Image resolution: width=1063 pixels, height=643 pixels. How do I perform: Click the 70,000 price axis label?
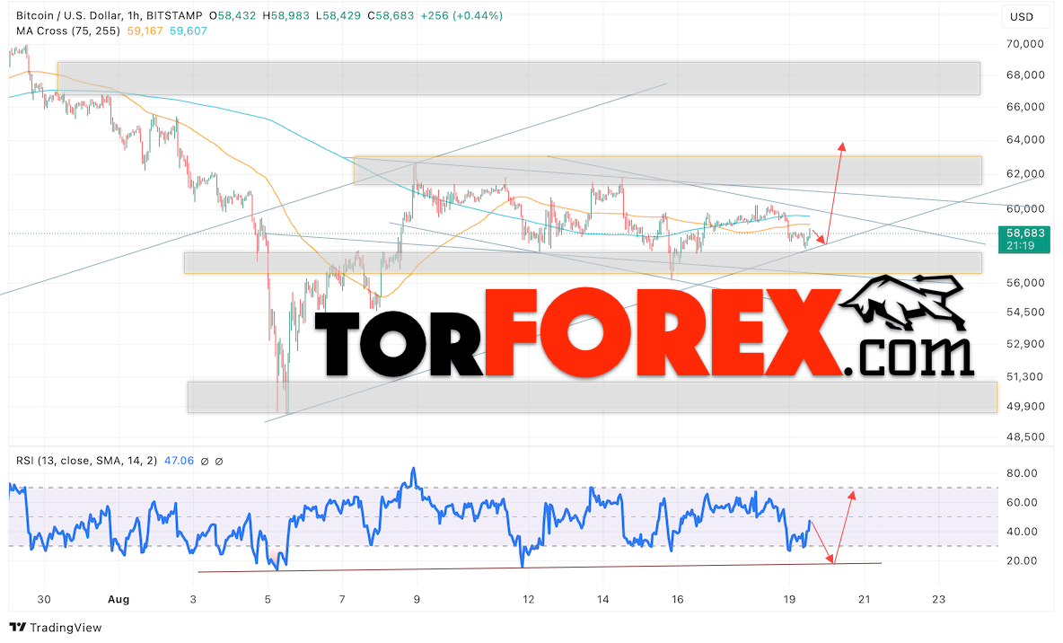pyautogui.click(x=1025, y=44)
